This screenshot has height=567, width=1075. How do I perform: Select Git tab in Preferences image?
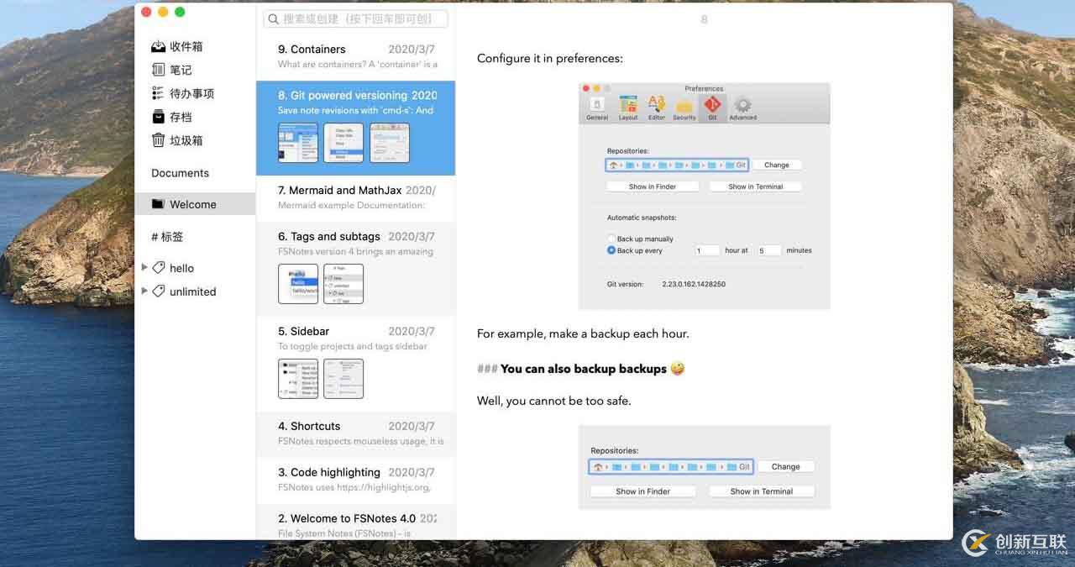pos(712,108)
